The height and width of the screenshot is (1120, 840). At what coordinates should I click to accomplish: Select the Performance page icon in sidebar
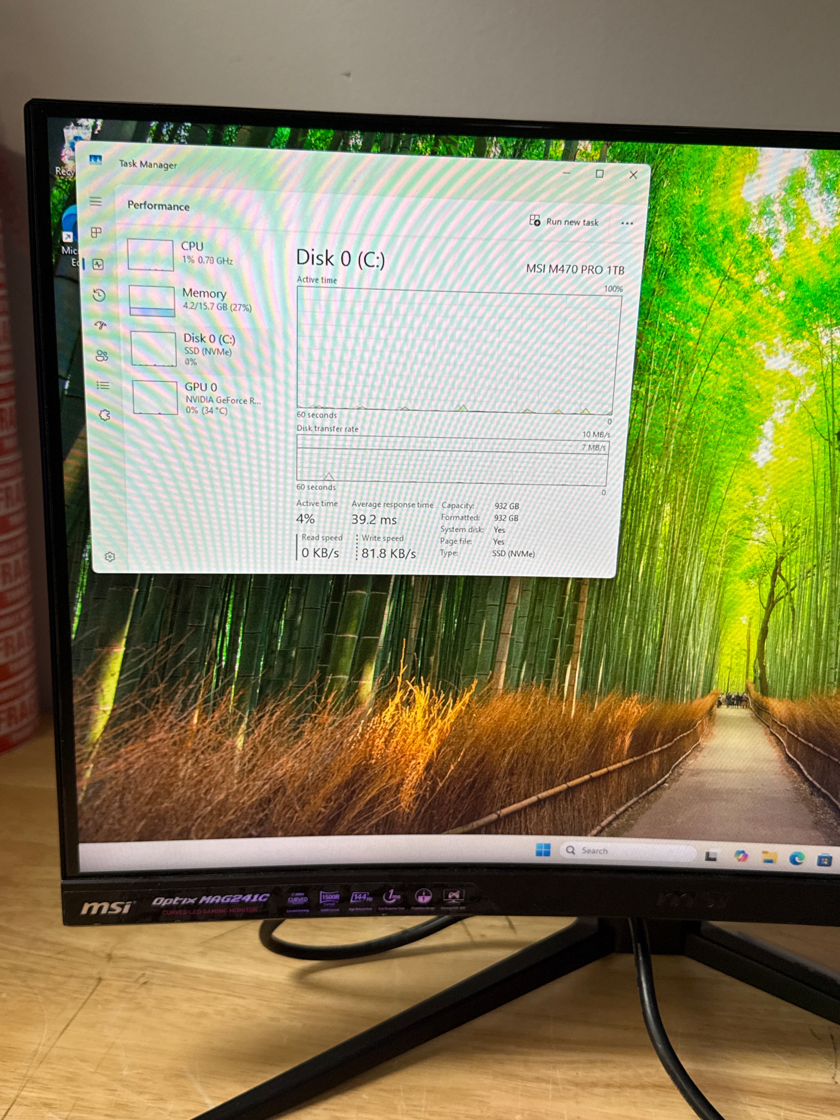point(98,264)
